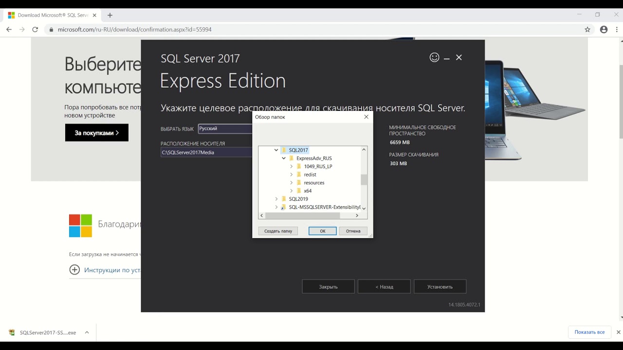Expand the SQL2019 folder node
The width and height of the screenshot is (623, 350).
pyautogui.click(x=276, y=199)
